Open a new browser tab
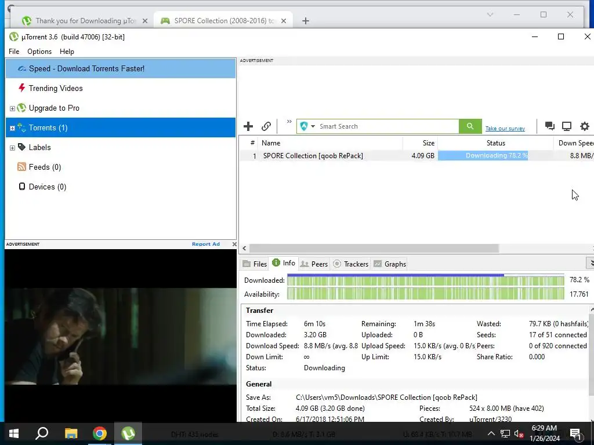594x445 pixels. (x=305, y=21)
